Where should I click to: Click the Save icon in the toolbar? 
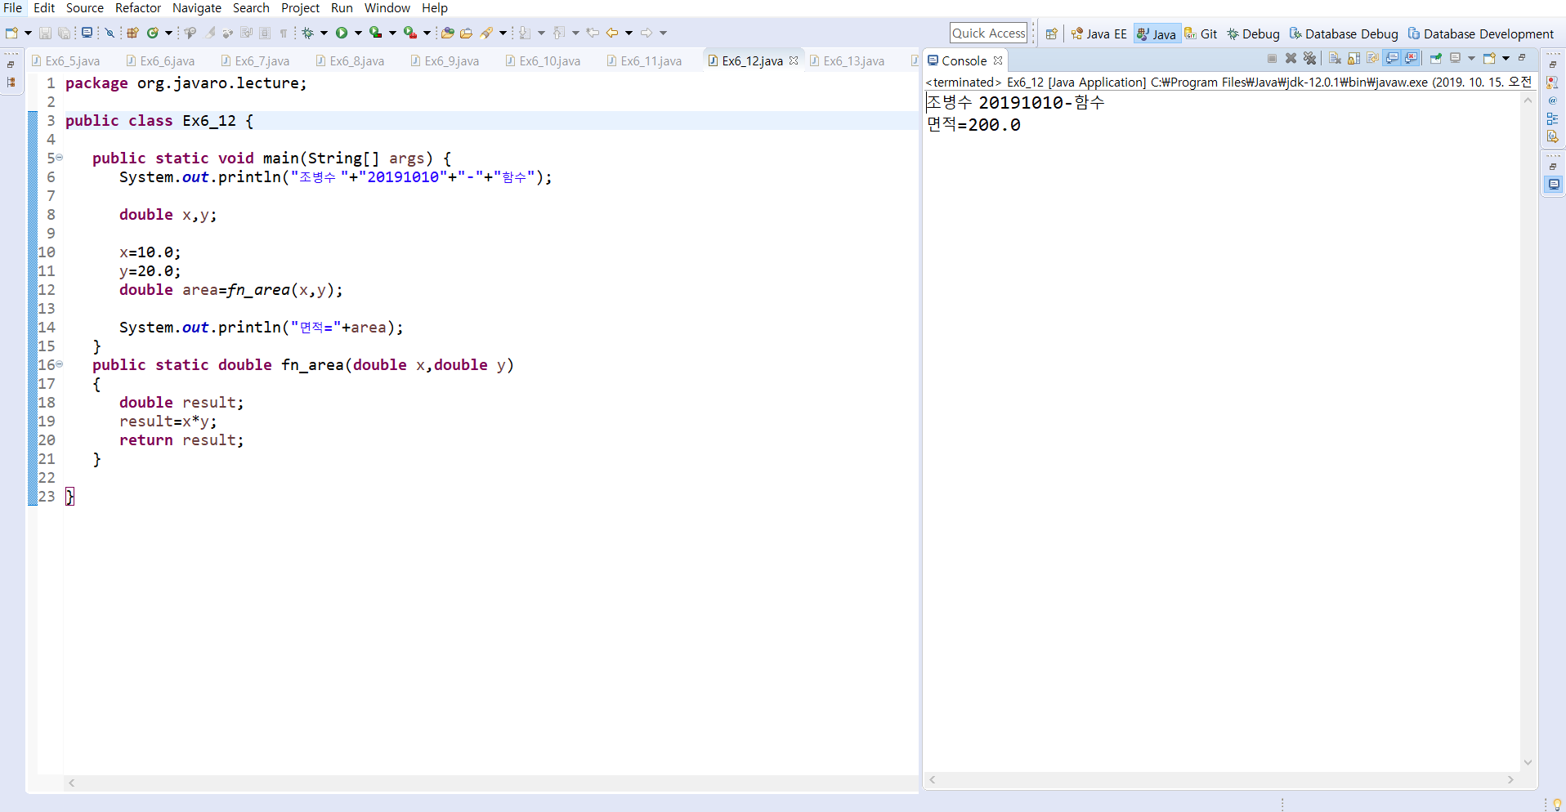pyautogui.click(x=45, y=33)
